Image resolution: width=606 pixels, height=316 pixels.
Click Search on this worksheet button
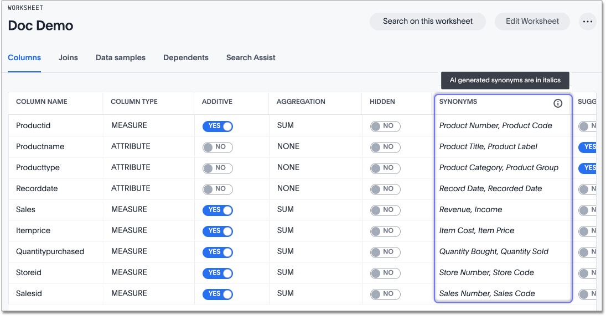(x=428, y=22)
